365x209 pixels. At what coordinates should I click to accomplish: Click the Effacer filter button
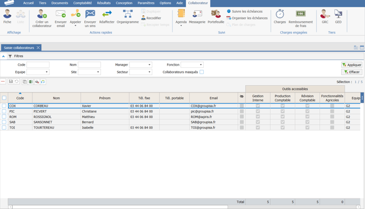352,72
